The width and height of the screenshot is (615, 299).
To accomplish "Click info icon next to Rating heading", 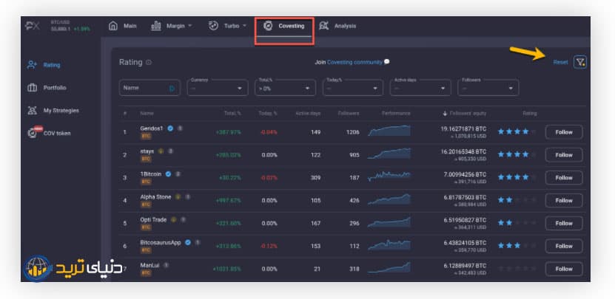I will [148, 62].
